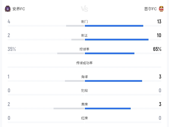Click the 65% possession value
This screenshot has height=127, width=169.
pyautogui.click(x=157, y=49)
